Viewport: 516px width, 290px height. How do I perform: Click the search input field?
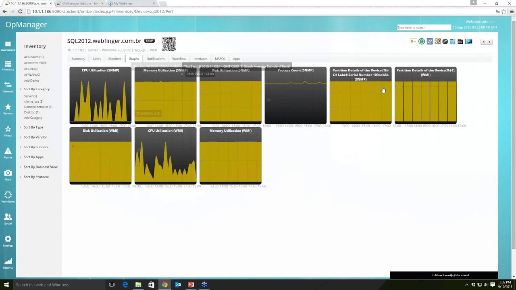[424, 27]
